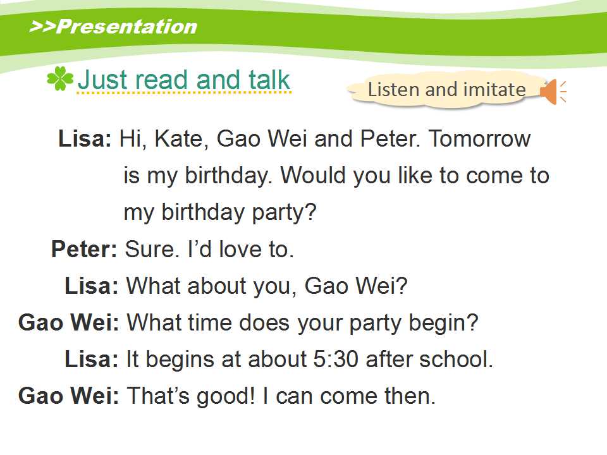This screenshot has width=607, height=455.
Task: Click the 'Lisa:' label before 'It begins'
Action: pos(91,359)
